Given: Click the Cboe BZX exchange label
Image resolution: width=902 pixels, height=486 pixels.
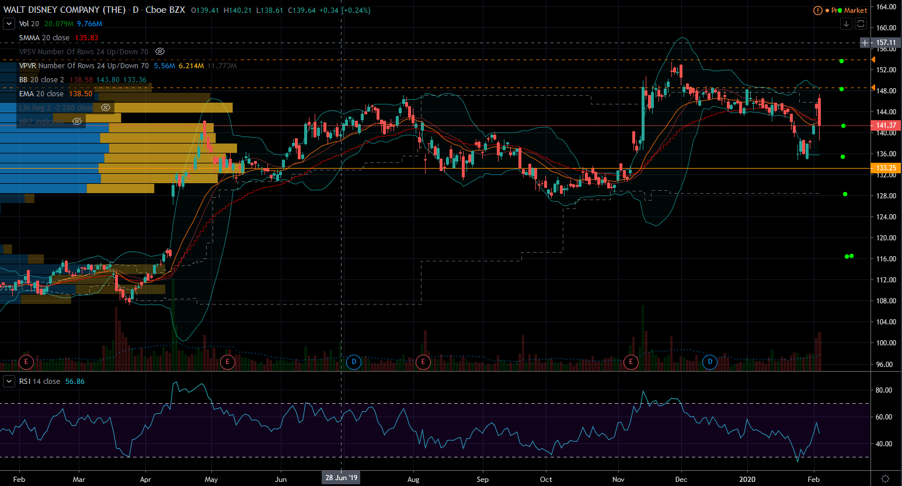Looking at the screenshot, I should pos(165,10).
